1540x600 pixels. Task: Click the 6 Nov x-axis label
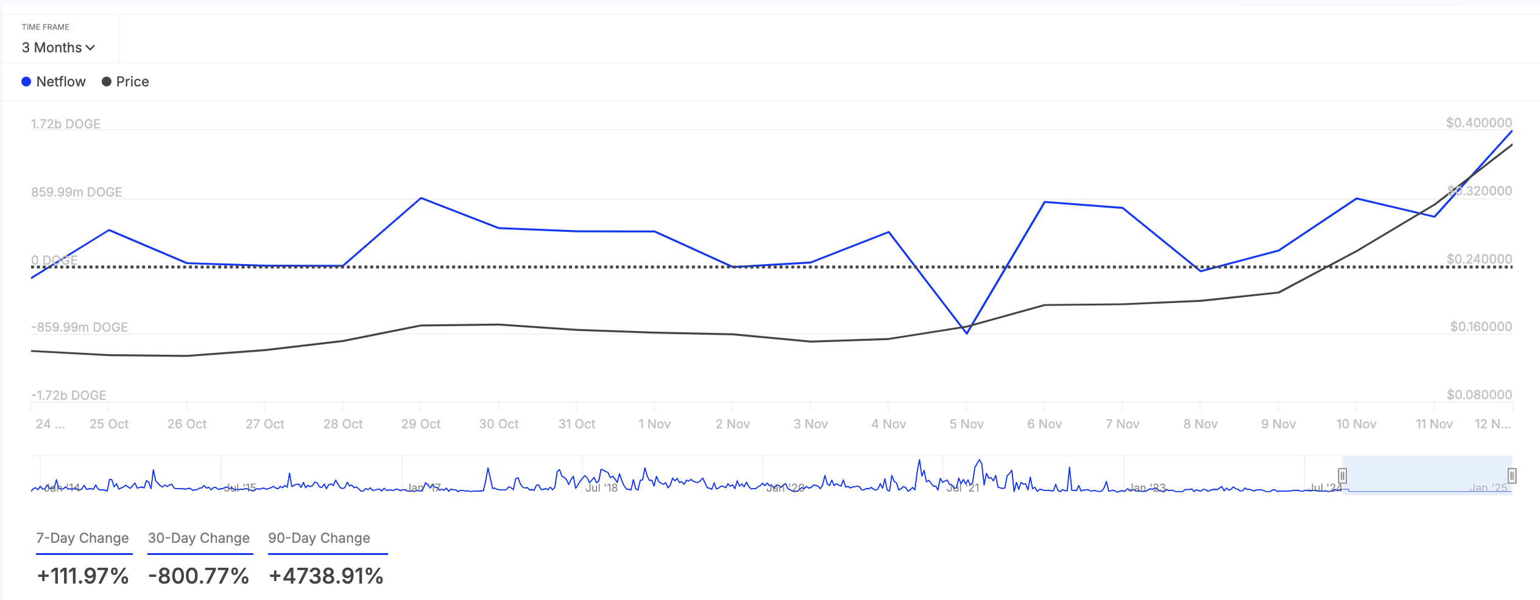click(x=1045, y=424)
